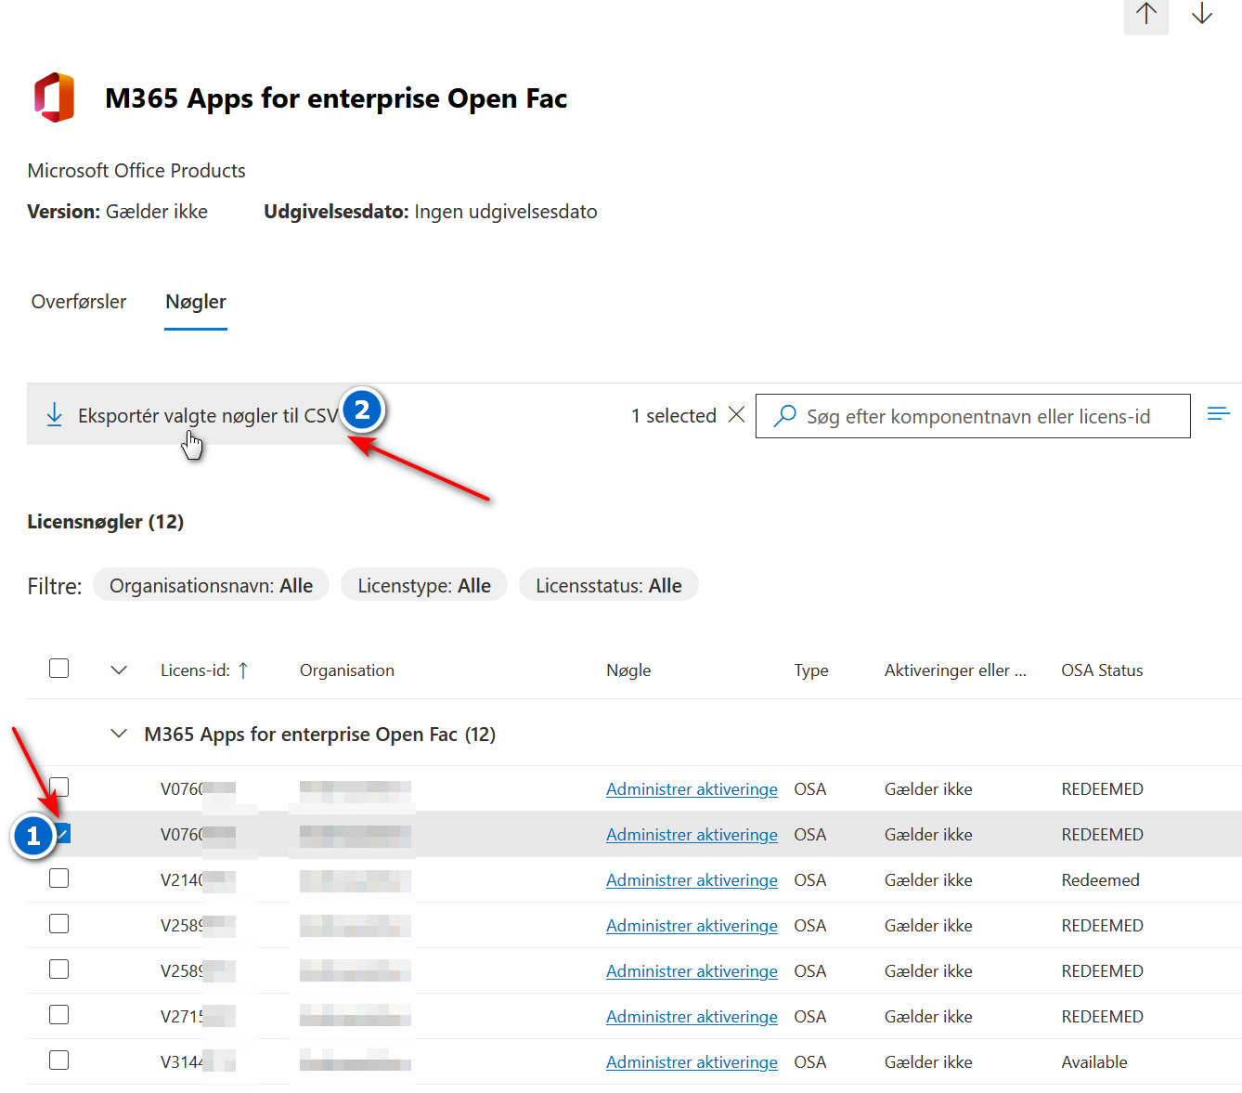Toggle the sort arrow next to Licens-id
The image size is (1242, 1093).
(x=243, y=670)
